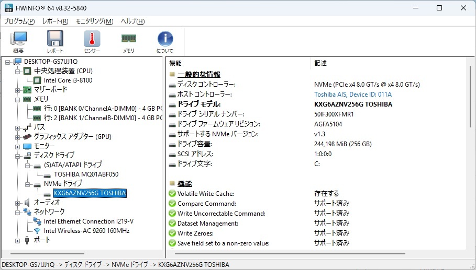Open the モニタリング(M) menu
Viewport: 476px width, 270px height.
coord(94,21)
